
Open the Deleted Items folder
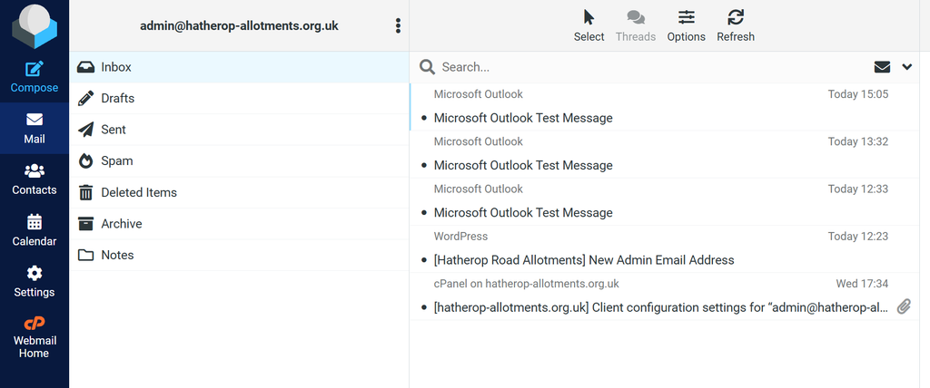click(239, 192)
